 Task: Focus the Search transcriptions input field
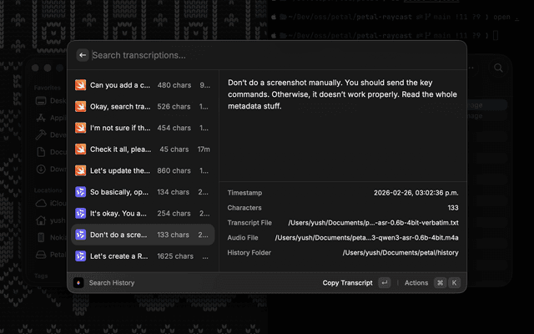tap(250, 55)
